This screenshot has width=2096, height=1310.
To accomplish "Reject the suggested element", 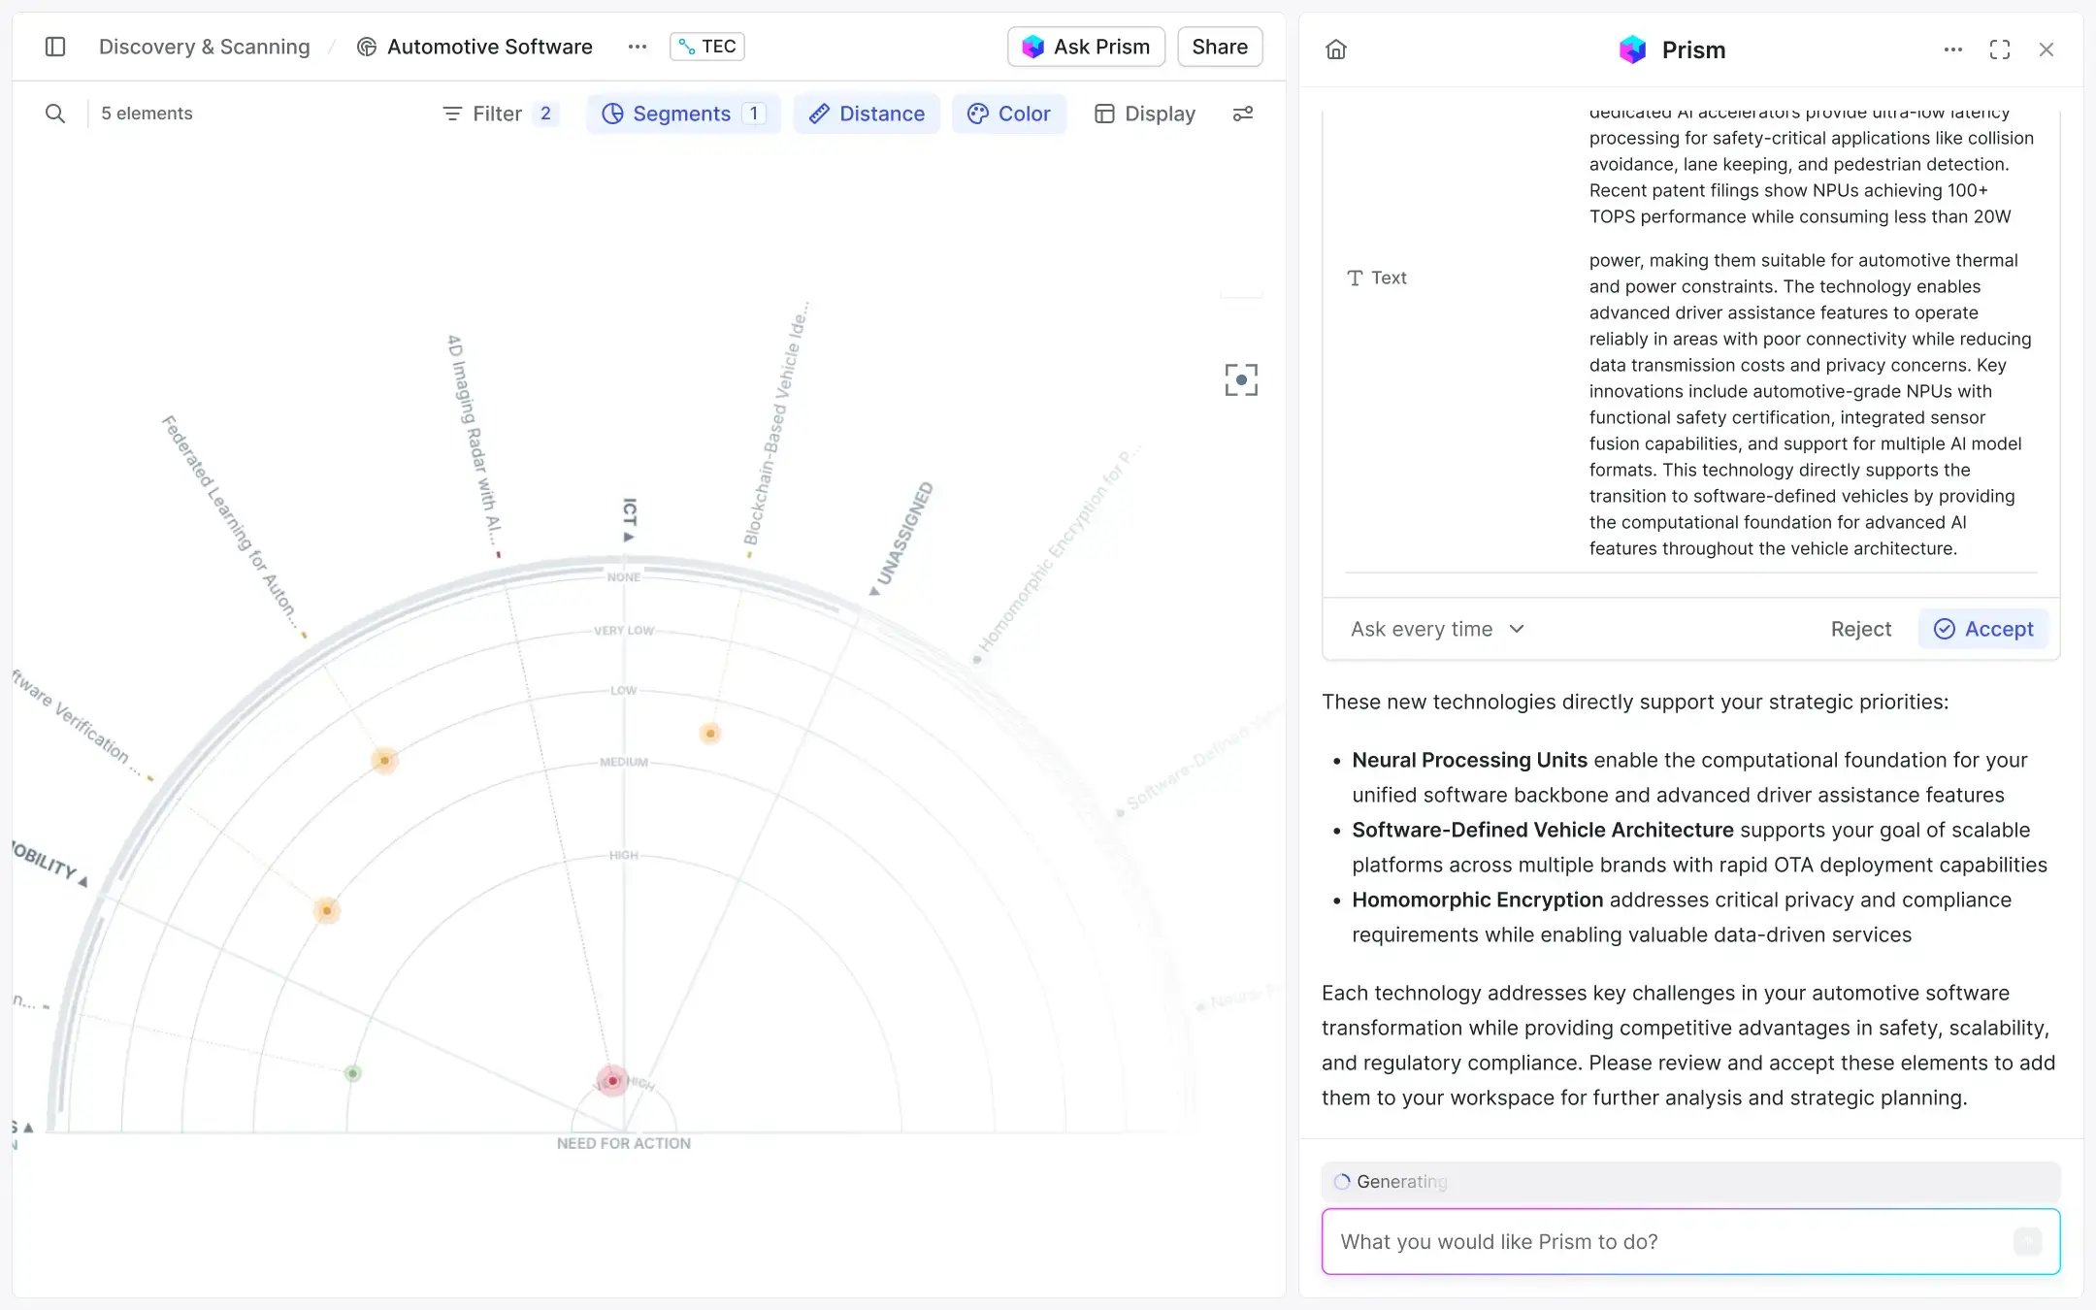I will 1860,629.
